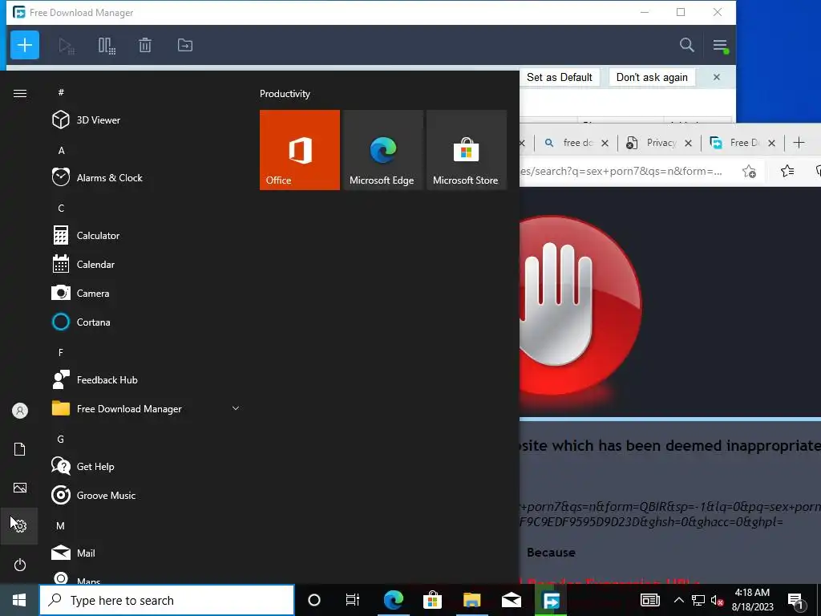Click the letter F group header
Viewport: 821px width, 616px height.
(61, 352)
